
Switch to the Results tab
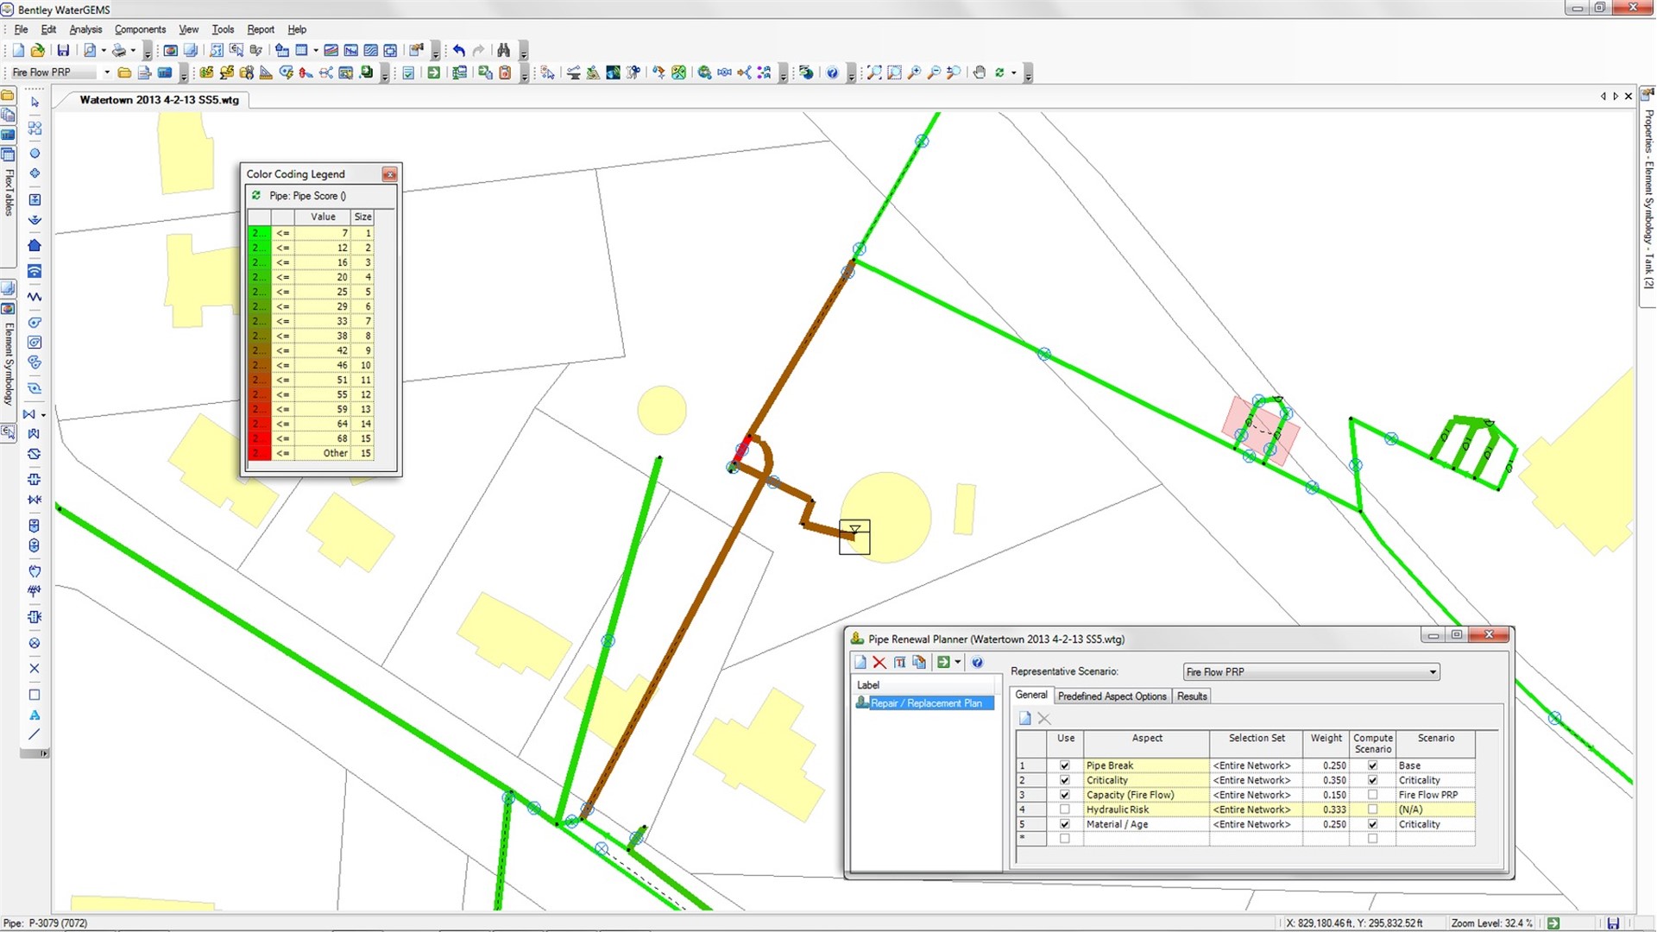(1192, 696)
